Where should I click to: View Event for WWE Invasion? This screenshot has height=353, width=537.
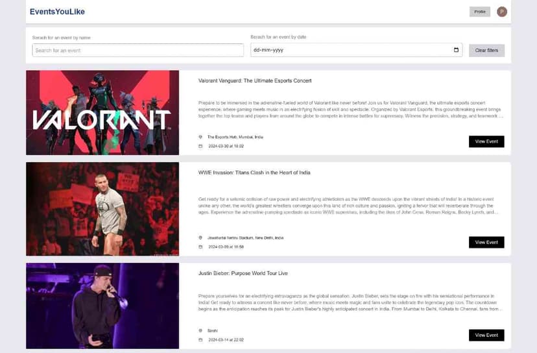[x=486, y=242]
